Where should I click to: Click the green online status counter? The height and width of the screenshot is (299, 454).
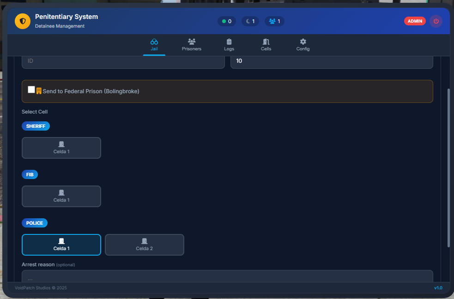226,21
